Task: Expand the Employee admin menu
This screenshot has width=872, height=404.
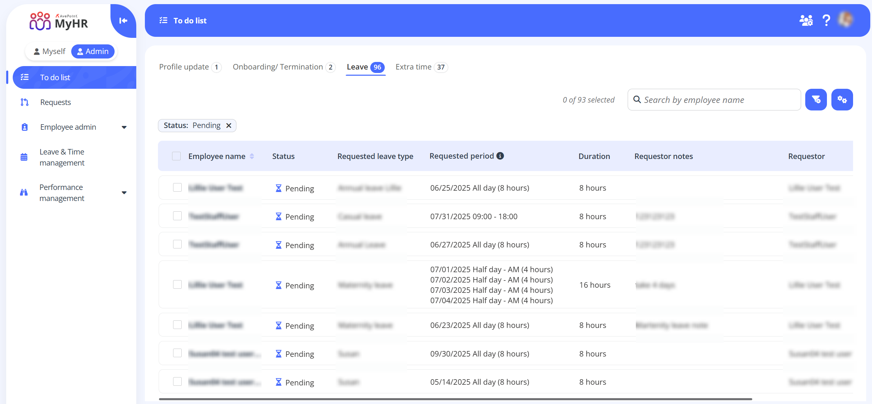Action: 124,127
